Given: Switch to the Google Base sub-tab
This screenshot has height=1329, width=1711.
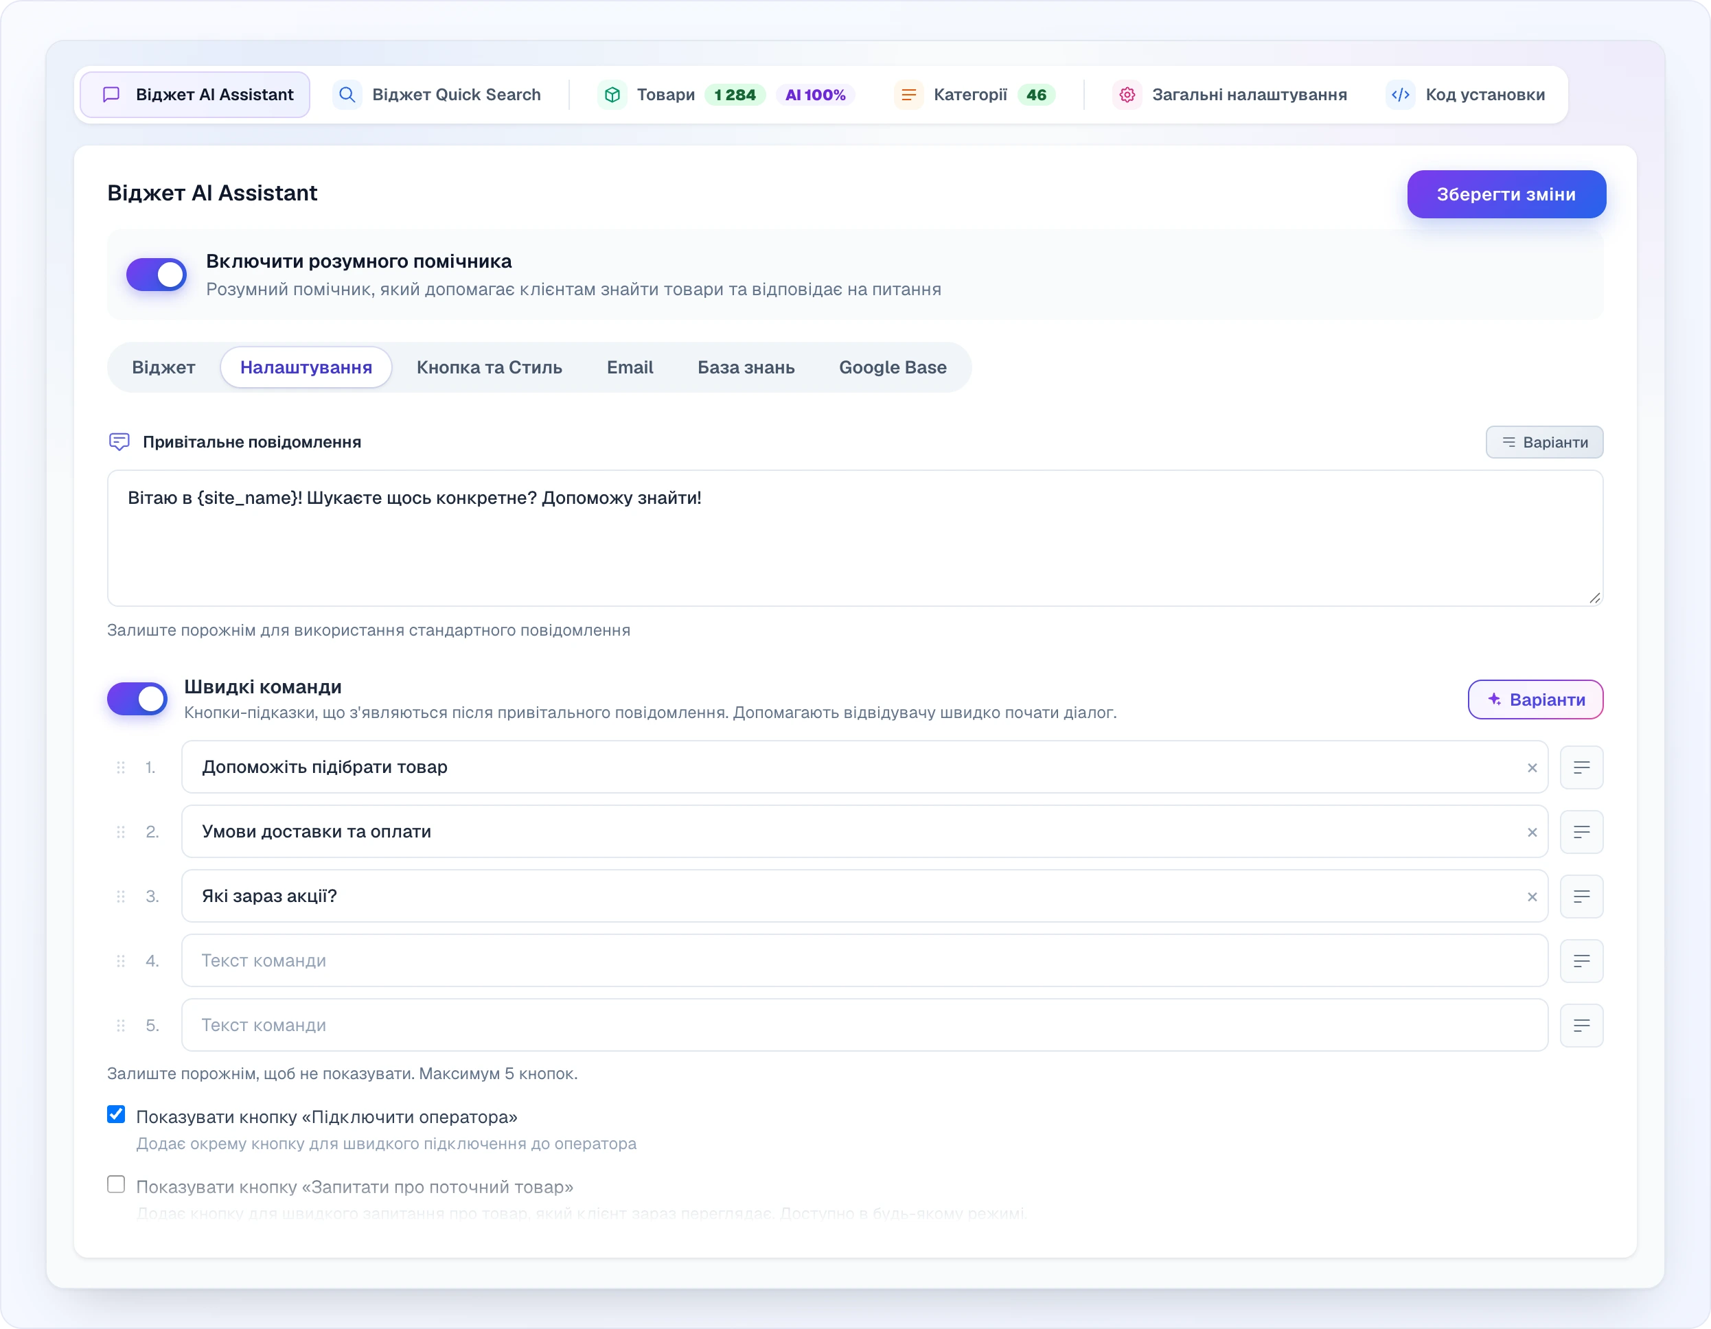Looking at the screenshot, I should [x=893, y=367].
